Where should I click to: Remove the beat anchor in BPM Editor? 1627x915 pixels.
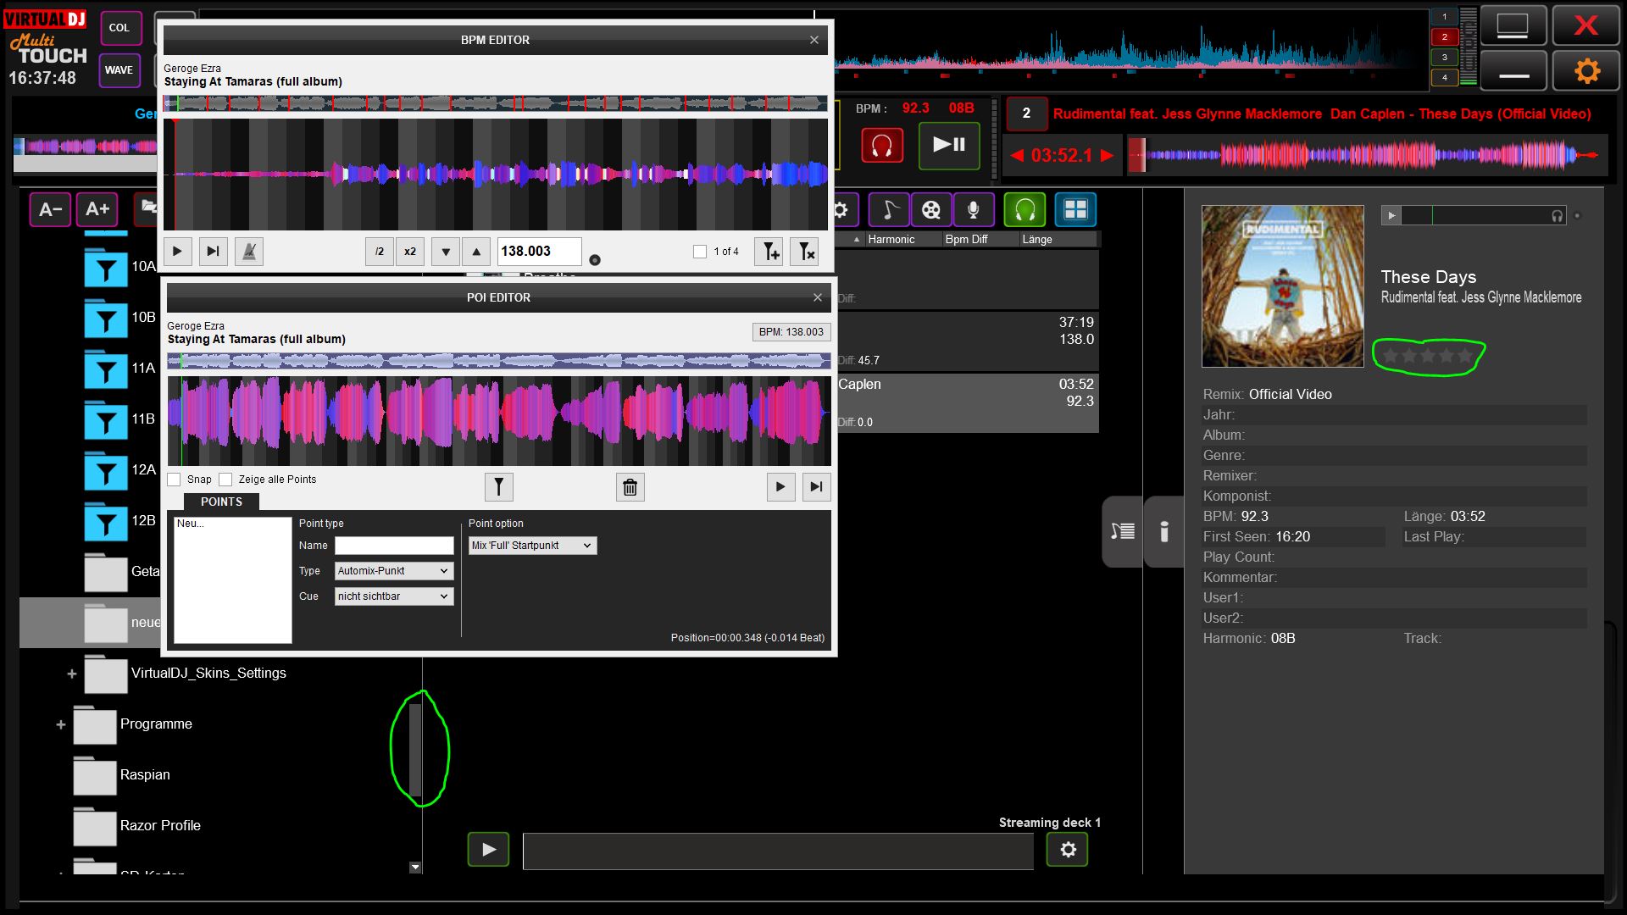[x=804, y=252]
